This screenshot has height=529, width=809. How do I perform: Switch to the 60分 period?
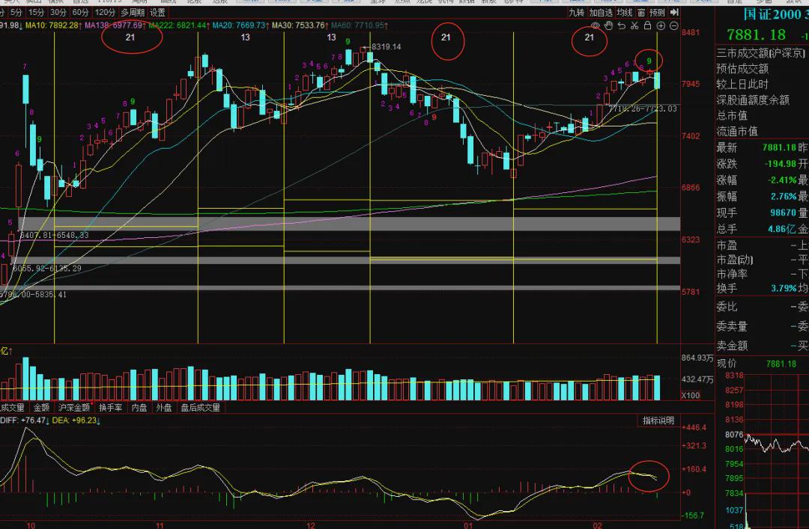80,13
